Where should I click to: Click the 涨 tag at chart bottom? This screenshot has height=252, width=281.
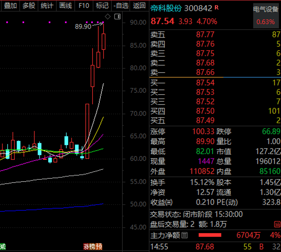tap(86, 247)
